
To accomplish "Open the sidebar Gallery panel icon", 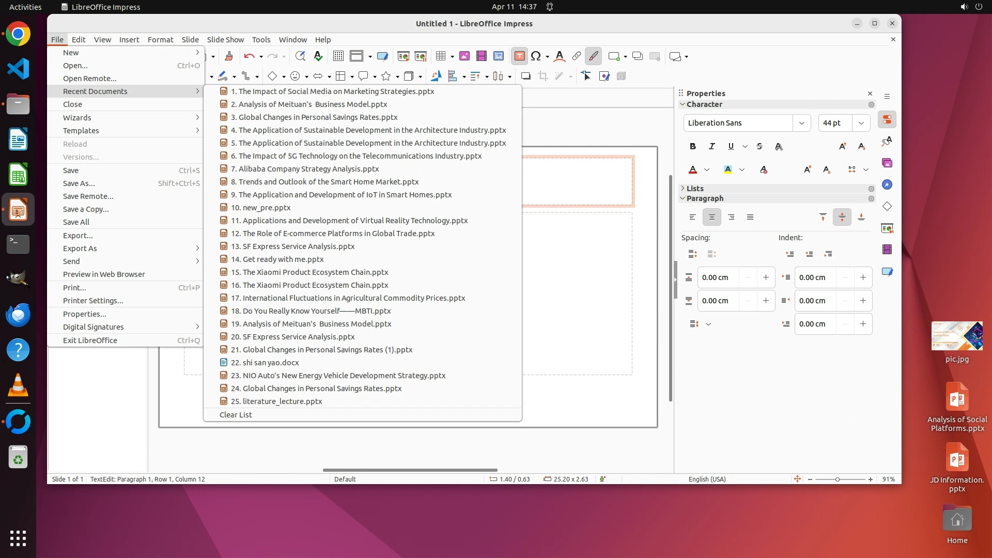I will pyautogui.click(x=887, y=163).
